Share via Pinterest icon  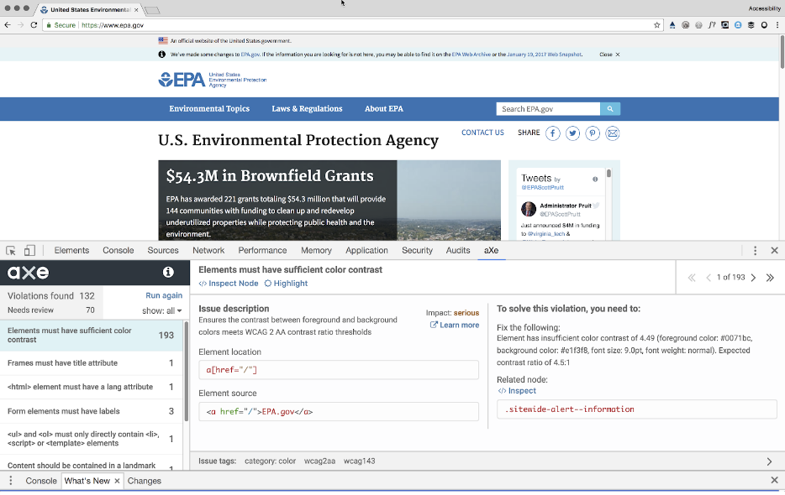click(x=593, y=133)
